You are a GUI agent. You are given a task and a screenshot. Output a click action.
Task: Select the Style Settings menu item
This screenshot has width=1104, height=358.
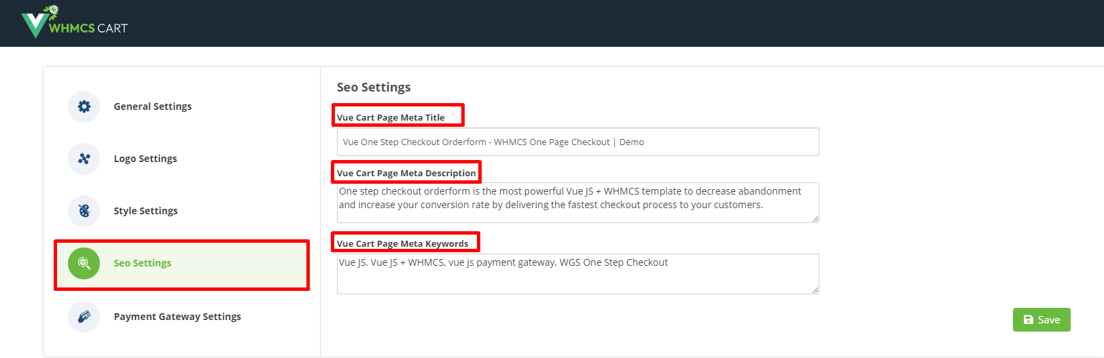(x=145, y=211)
